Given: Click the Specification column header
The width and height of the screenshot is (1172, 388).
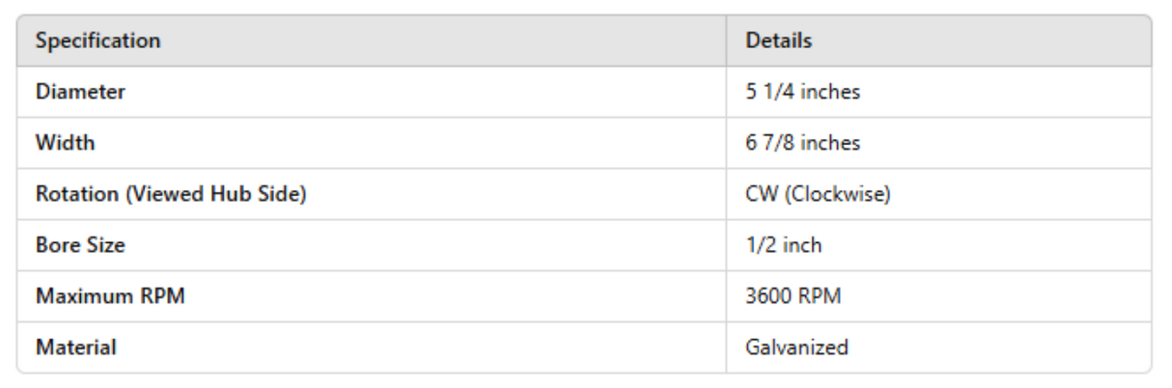Looking at the screenshot, I should click(x=98, y=42).
